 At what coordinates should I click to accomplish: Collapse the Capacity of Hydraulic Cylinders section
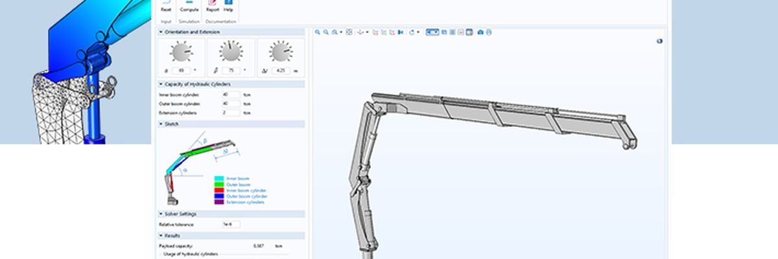tap(161, 84)
